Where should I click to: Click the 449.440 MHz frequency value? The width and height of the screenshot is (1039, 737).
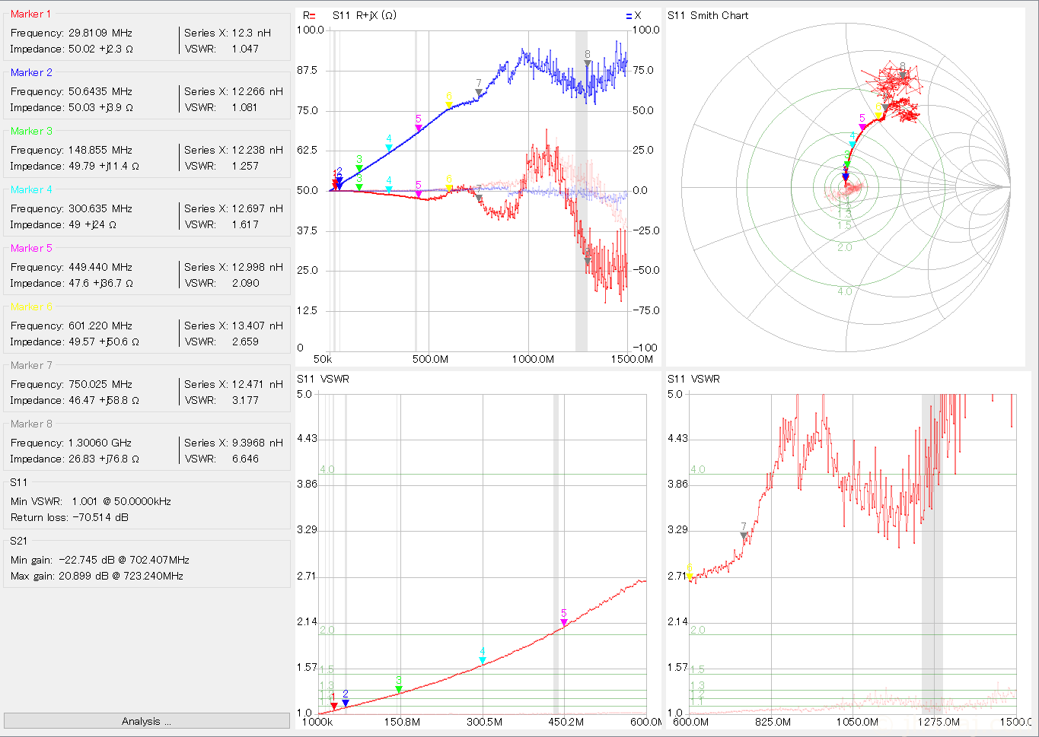(100, 267)
